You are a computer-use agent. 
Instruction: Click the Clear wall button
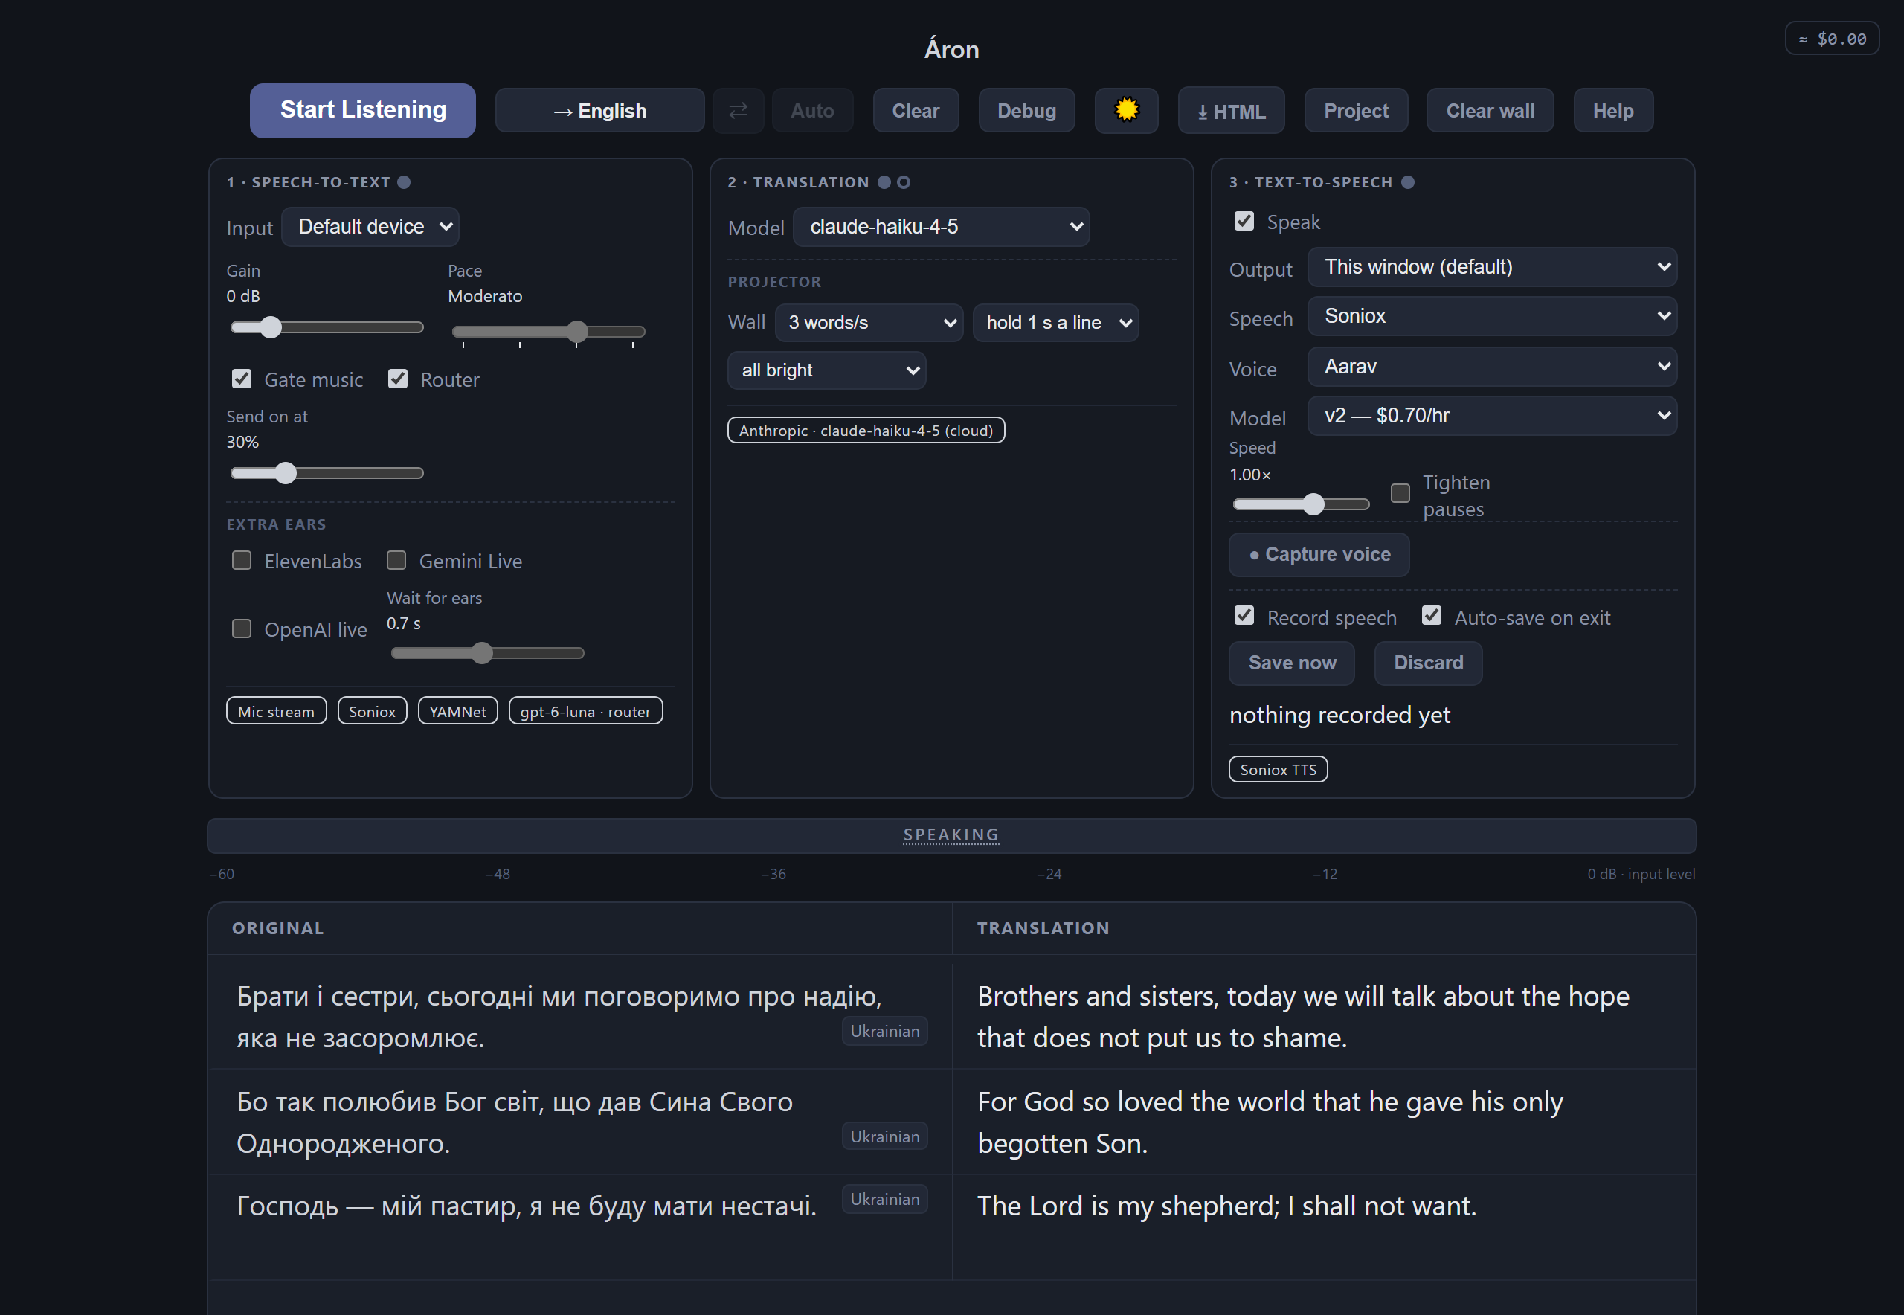[x=1490, y=109]
